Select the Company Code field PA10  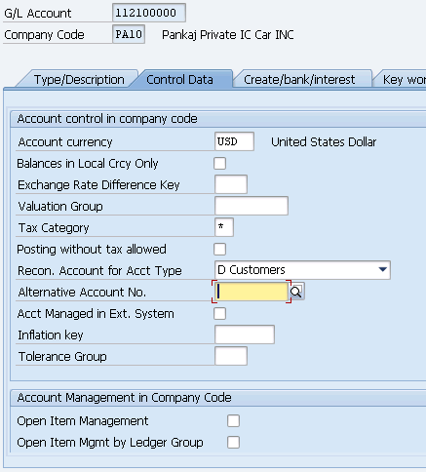point(129,34)
